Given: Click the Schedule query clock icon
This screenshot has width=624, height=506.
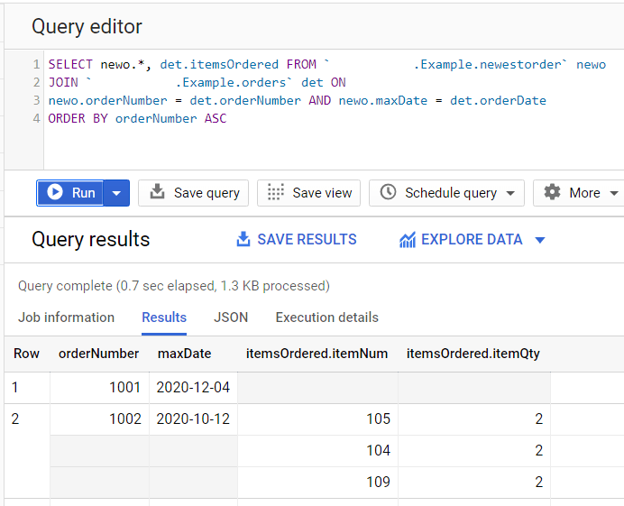Looking at the screenshot, I should (x=388, y=192).
